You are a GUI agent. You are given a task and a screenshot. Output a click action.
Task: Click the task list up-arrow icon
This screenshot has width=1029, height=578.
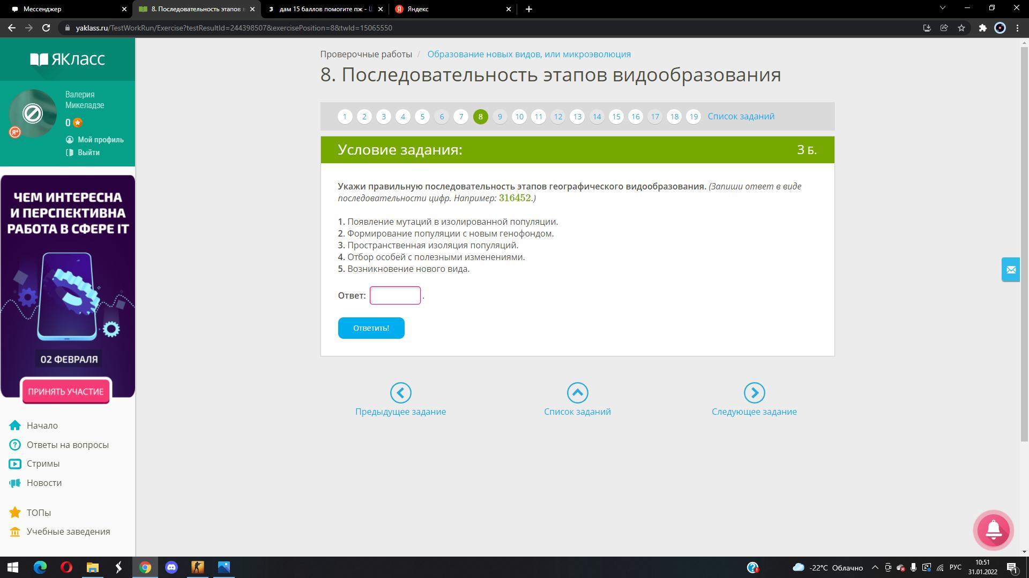[577, 393]
